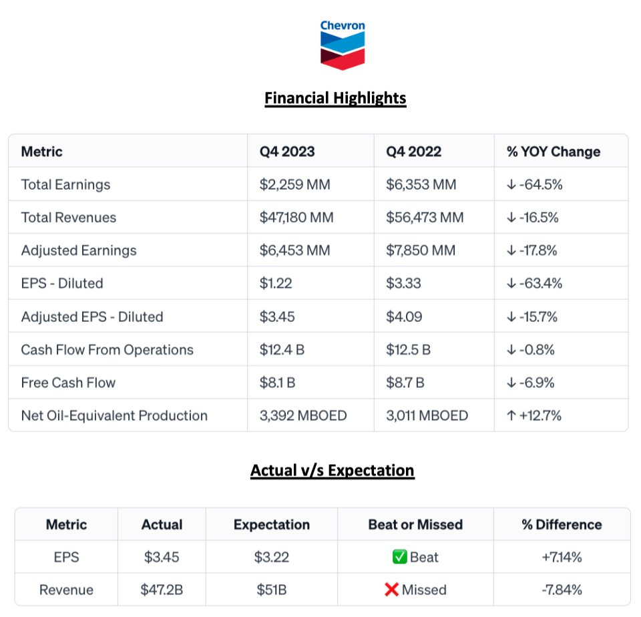Viewport: 641px width, 617px height.
Task: Click the -7.84% revenue difference cell
Action: click(x=561, y=590)
